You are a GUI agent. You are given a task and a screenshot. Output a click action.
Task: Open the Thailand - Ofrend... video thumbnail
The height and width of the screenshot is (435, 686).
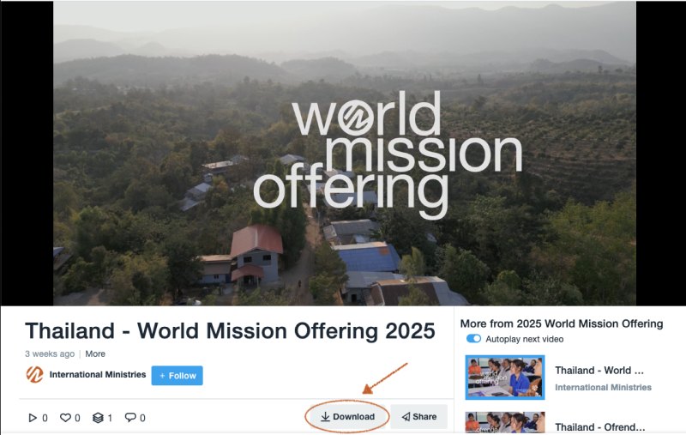505,422
